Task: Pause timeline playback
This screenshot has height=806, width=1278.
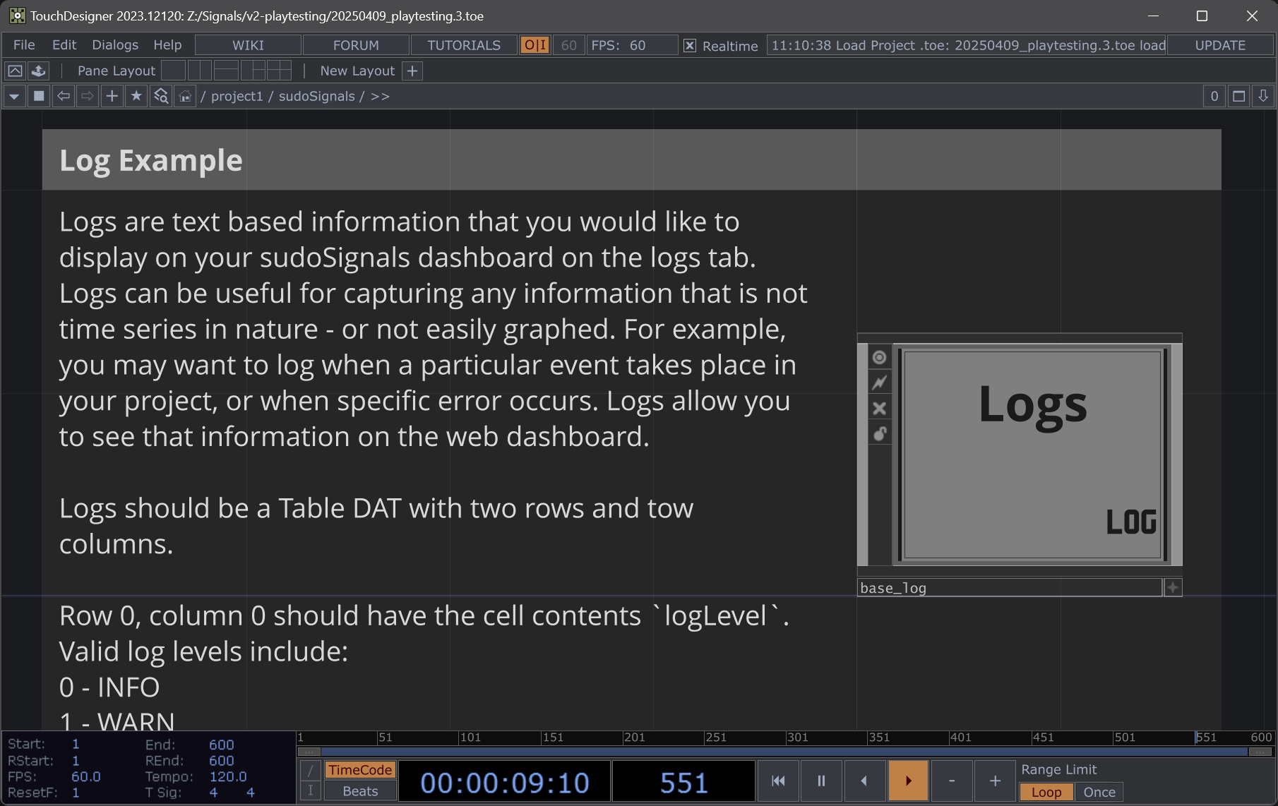Action: coord(821,781)
